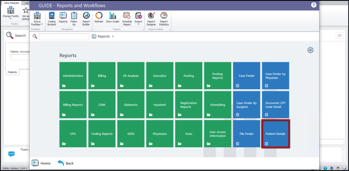Open the color wheel theme picker
The width and height of the screenshot is (349, 171).
pyautogui.click(x=344, y=169)
